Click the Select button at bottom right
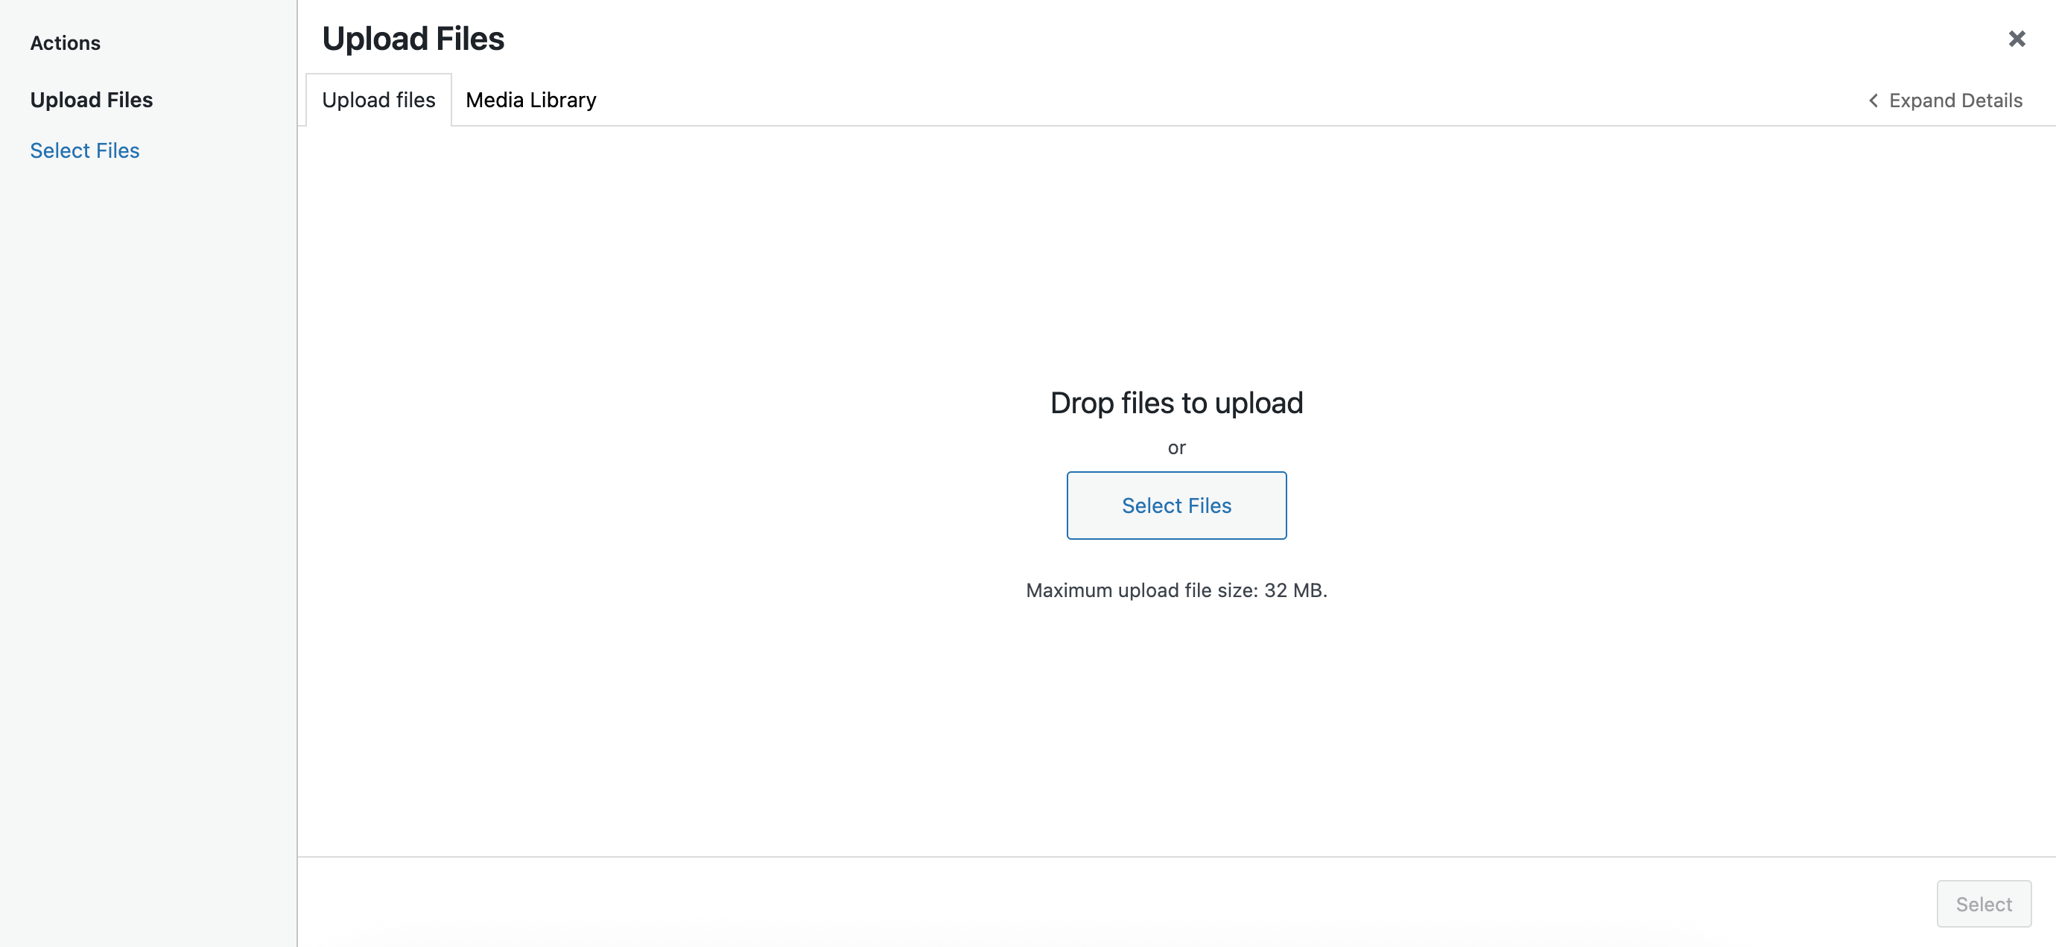The height and width of the screenshot is (947, 2056). coord(1983,904)
